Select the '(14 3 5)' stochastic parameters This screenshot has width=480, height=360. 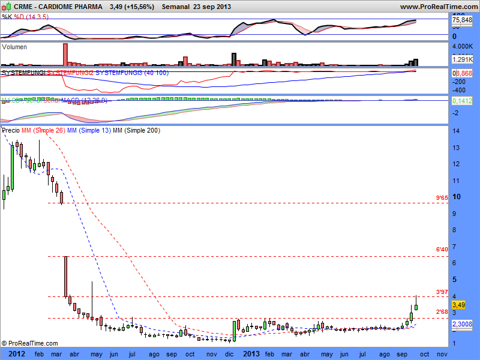pos(37,17)
